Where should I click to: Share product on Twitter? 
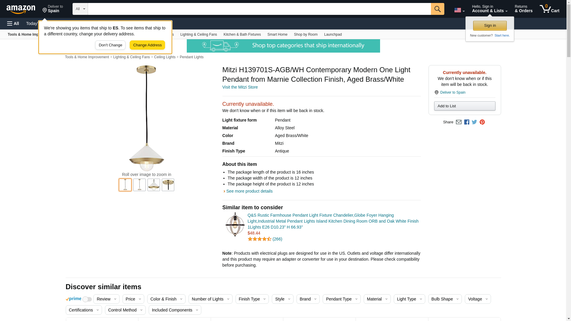pos(474,122)
